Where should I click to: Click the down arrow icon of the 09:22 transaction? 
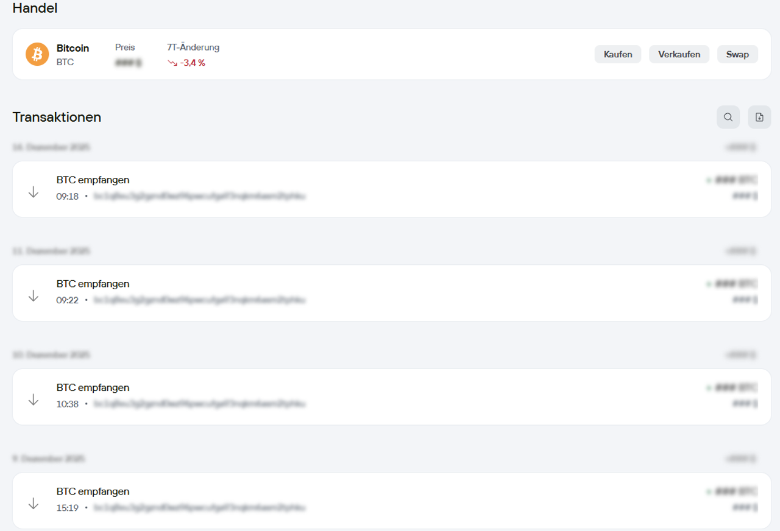coord(34,295)
